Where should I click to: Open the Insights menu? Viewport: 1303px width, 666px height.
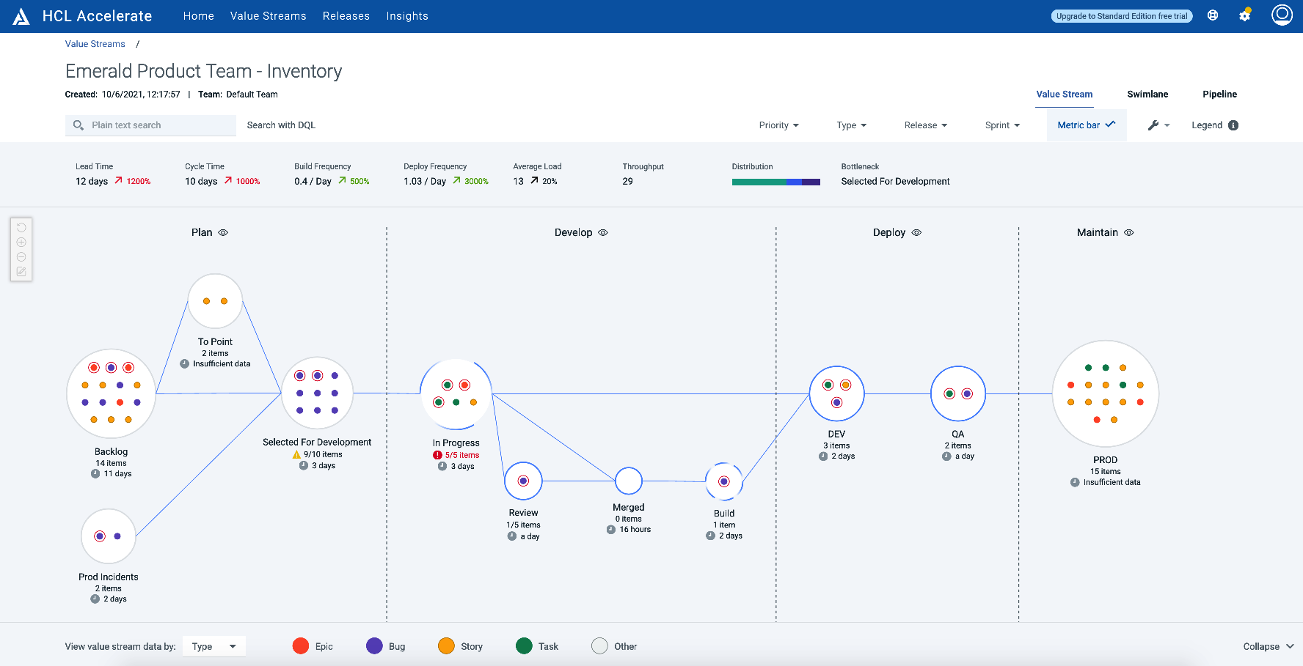click(x=407, y=16)
